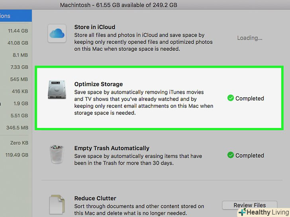Select the highlighted blue sidebar item

pyautogui.click(x=14, y=16)
